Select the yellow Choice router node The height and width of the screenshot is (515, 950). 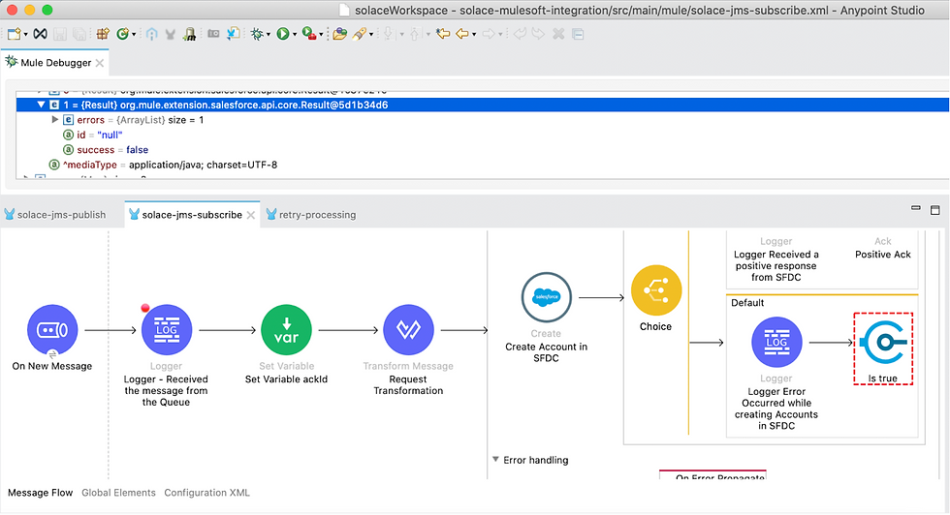pos(656,290)
